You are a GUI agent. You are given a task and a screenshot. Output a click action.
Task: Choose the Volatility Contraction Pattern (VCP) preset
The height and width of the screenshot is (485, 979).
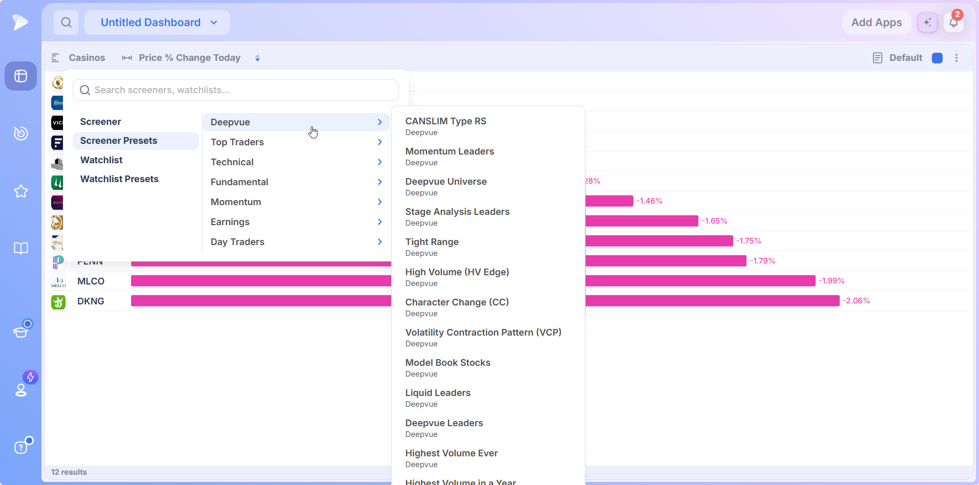488,338
